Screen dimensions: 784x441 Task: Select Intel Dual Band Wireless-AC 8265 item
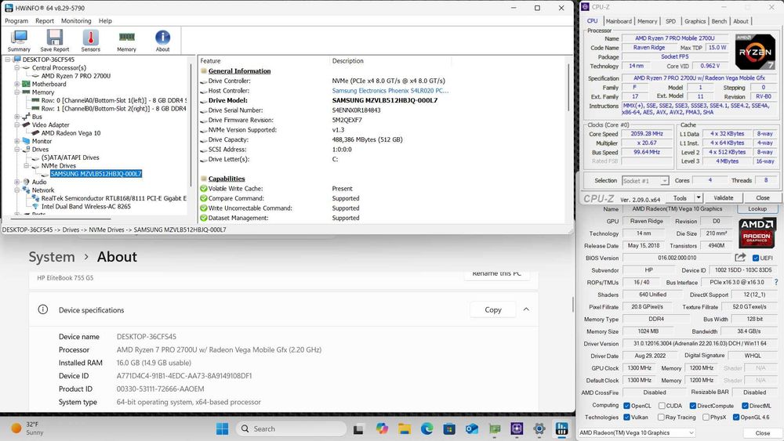tap(86, 206)
